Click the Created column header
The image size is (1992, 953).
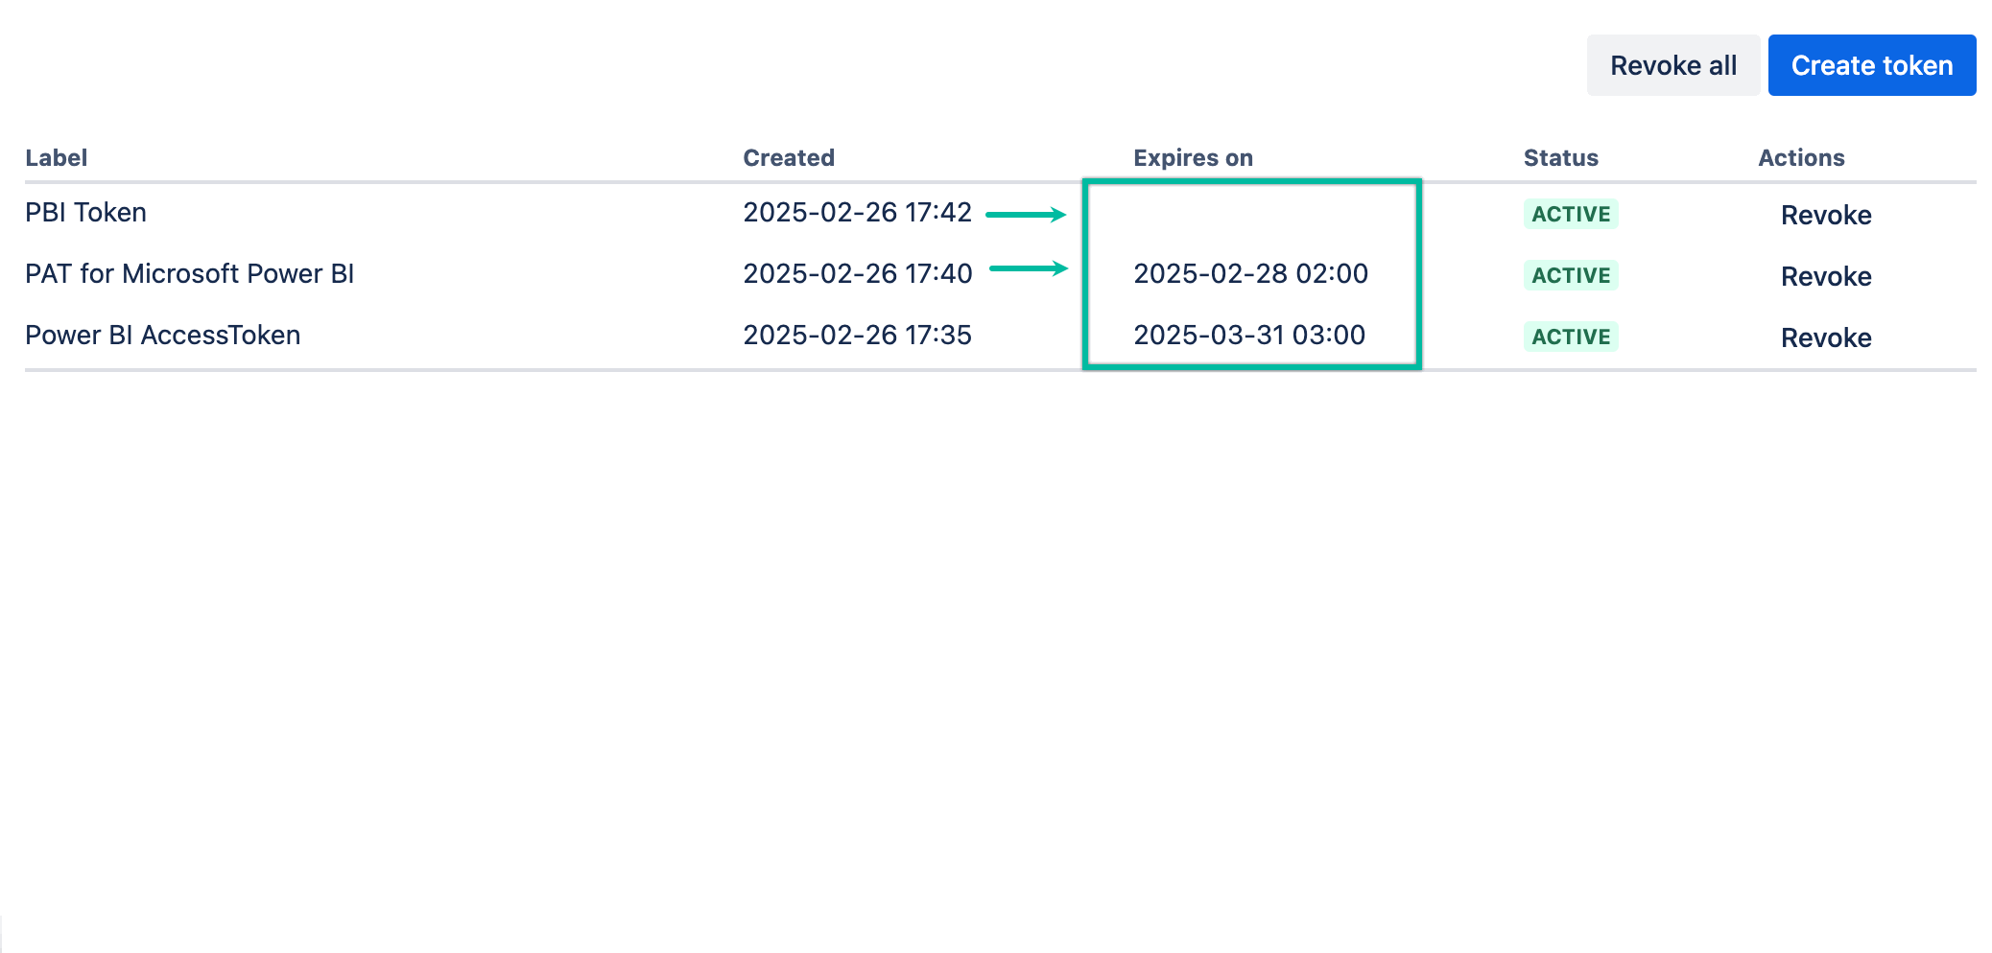click(x=789, y=157)
